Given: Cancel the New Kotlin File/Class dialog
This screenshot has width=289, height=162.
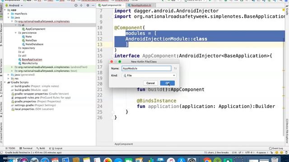Looking at the screenshot, I should (x=150, y=83).
